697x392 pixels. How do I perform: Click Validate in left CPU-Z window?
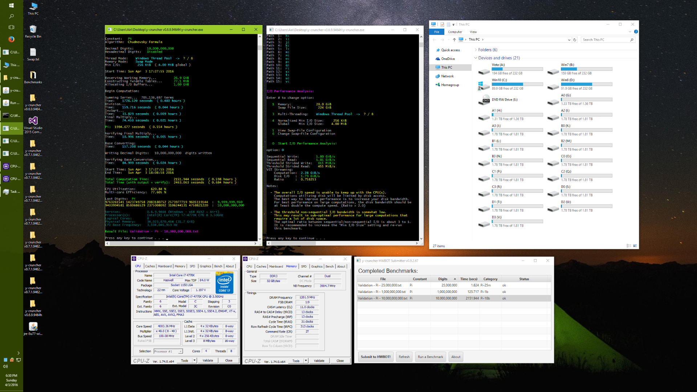208,360
